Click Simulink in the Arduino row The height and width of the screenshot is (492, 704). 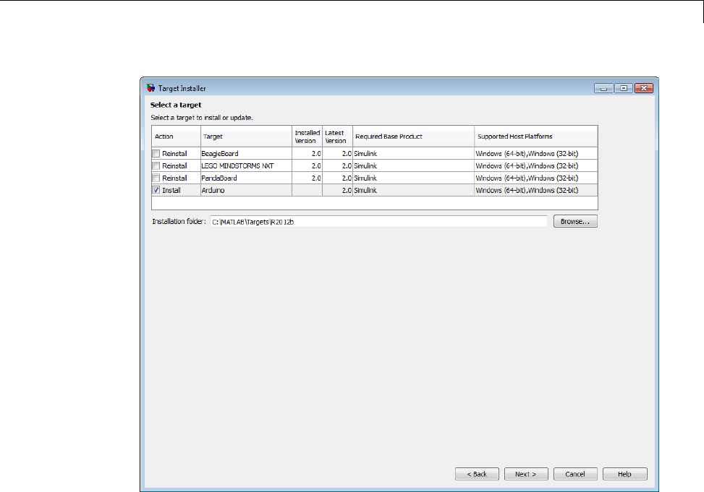click(365, 190)
